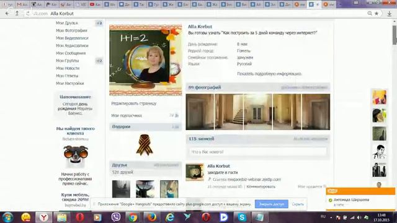Screen dimensions: 397x223
Task: Click Комментировать under the wall post
Action: coord(261,187)
